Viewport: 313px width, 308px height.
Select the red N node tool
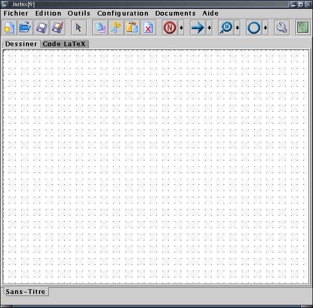(x=169, y=28)
